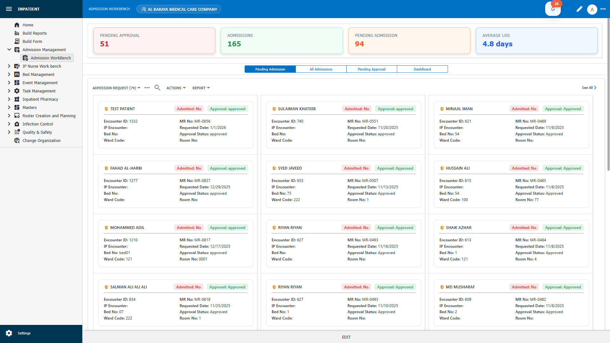Select AL BARAYA MEDICAL CARE COMPANY organization selector
610x343 pixels.
tap(179, 9)
